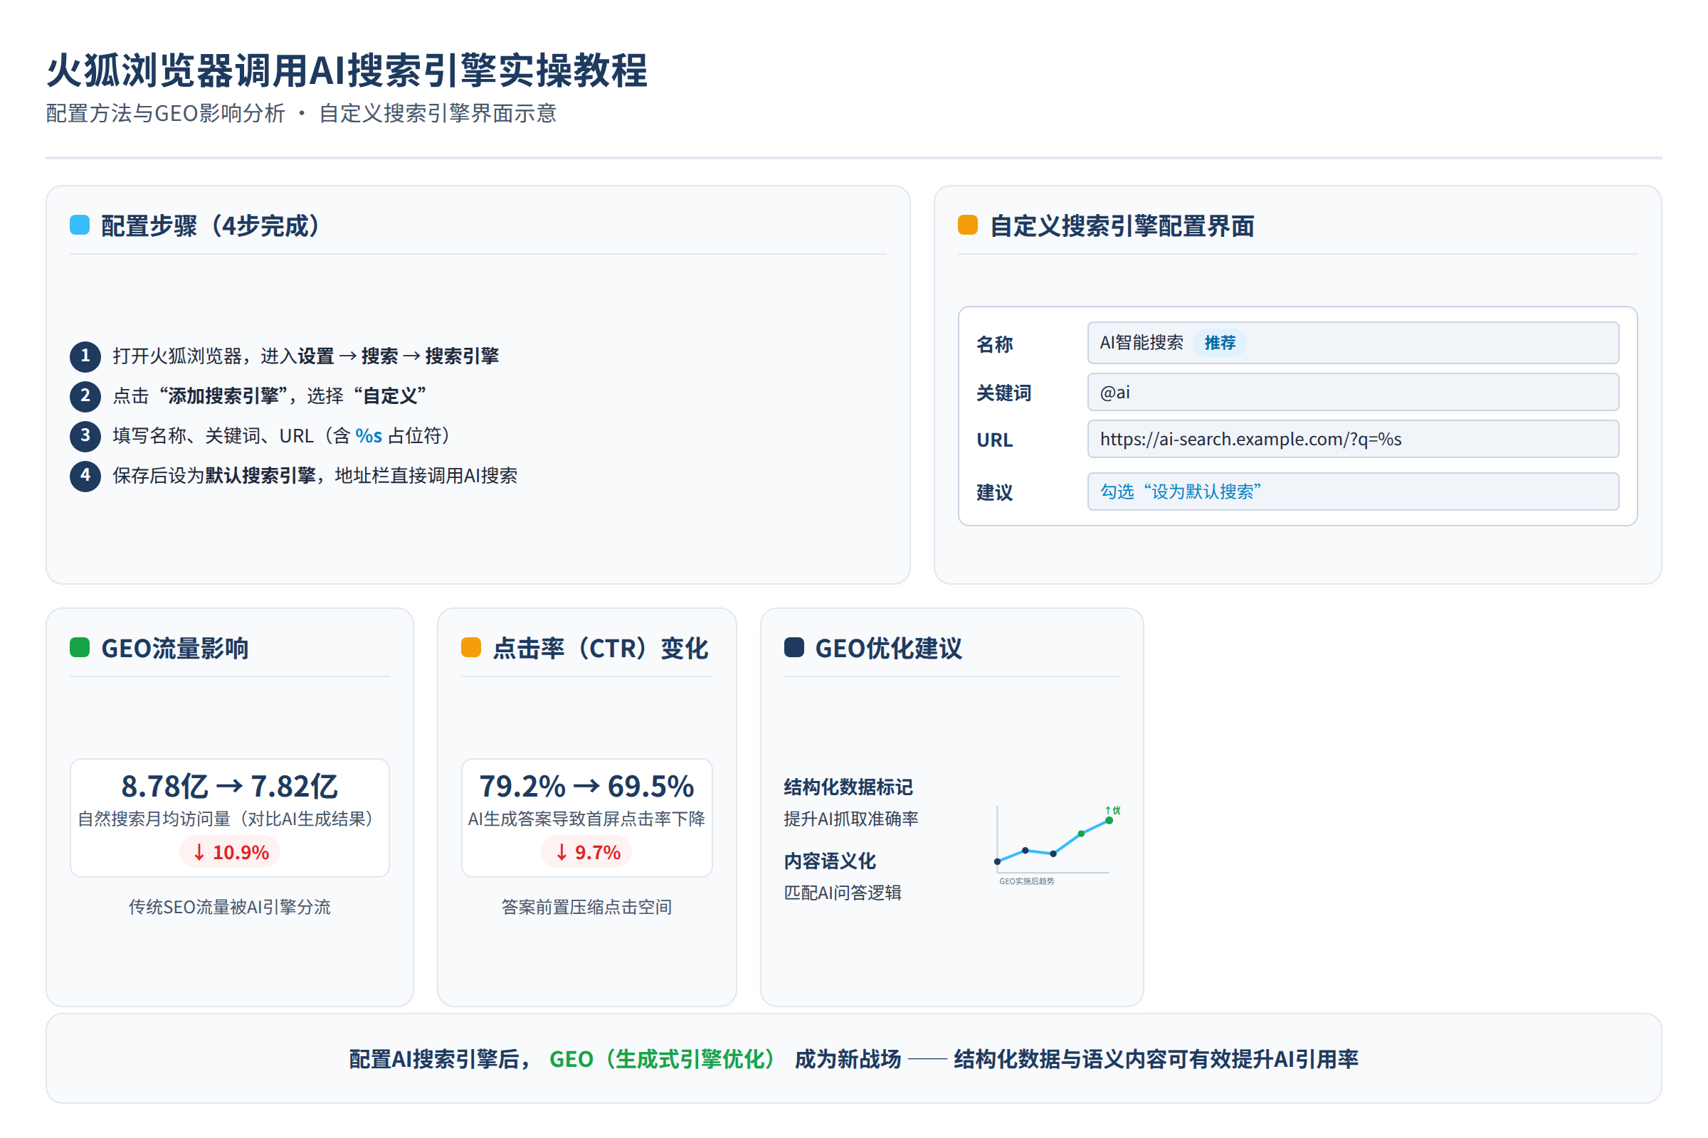Screen dimensions: 1708x1138
Task: Click the bold "默认搜索引擎" text in step 4
Action: point(260,476)
